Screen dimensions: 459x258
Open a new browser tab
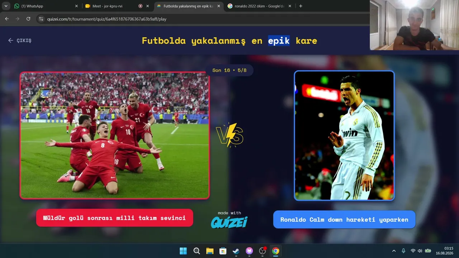tap(301, 6)
